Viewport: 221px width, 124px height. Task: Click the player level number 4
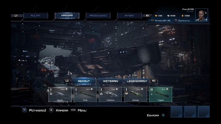[x=206, y=20]
